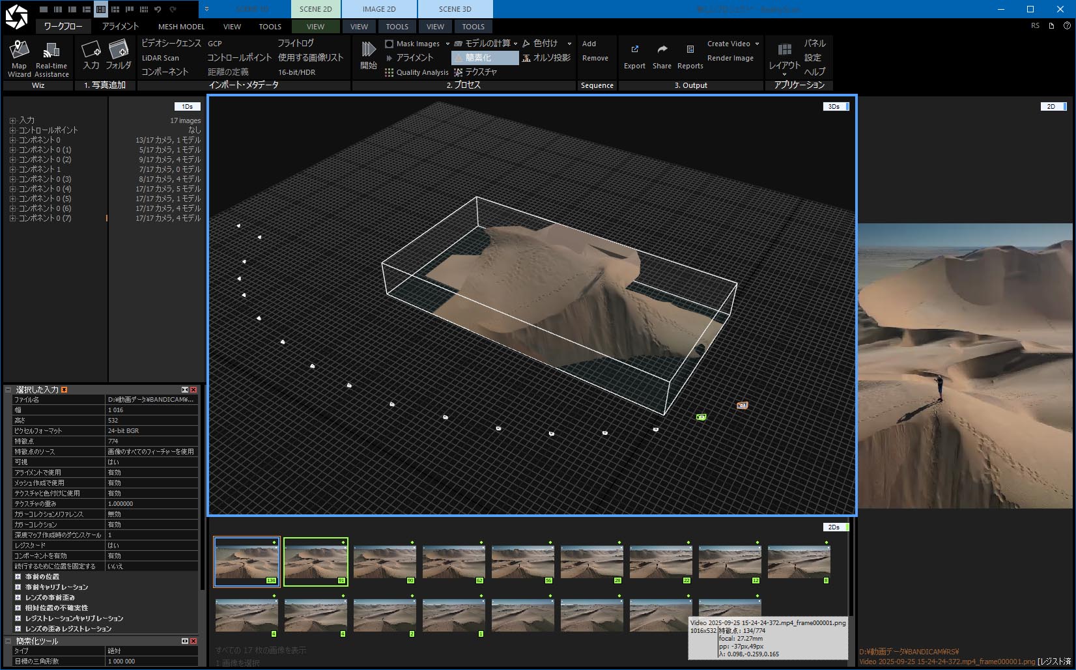Expand the 事前キャリブレーション section
Screen dimensions: 1076x670
[18, 587]
